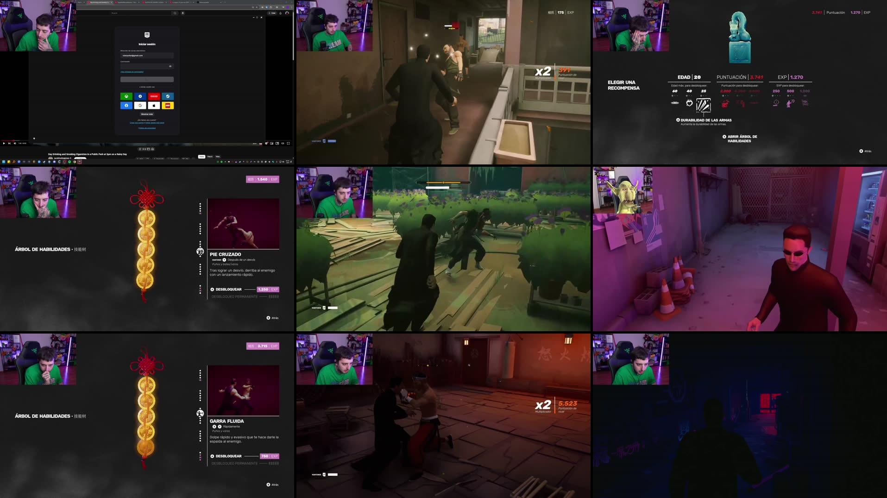The image size is (887, 498).
Task: Toggle password visibility eye icon
Action: [170, 66]
